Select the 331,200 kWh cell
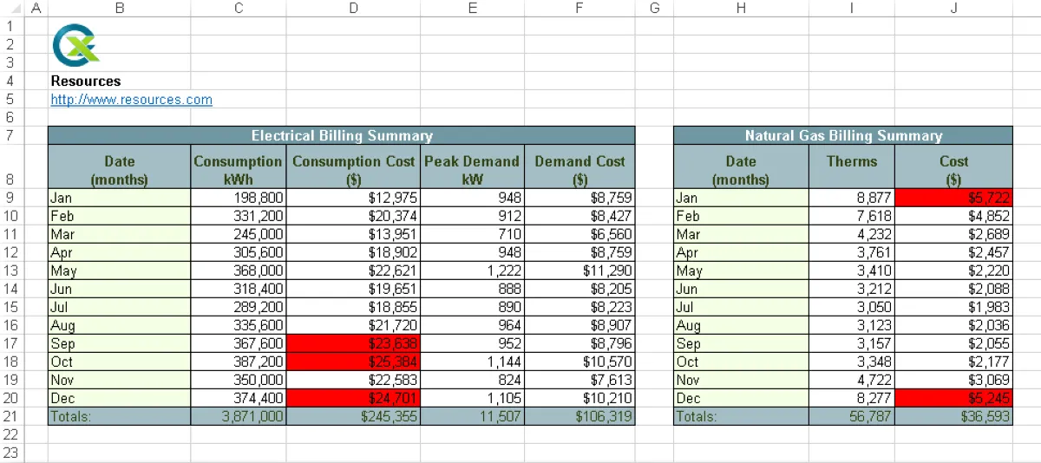 [239, 216]
